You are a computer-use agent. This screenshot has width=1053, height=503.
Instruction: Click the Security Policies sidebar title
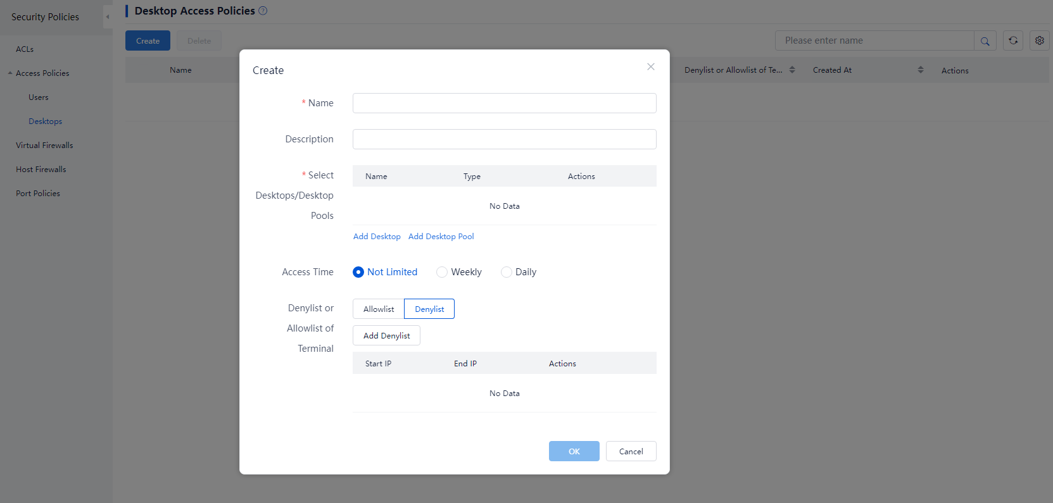45,17
